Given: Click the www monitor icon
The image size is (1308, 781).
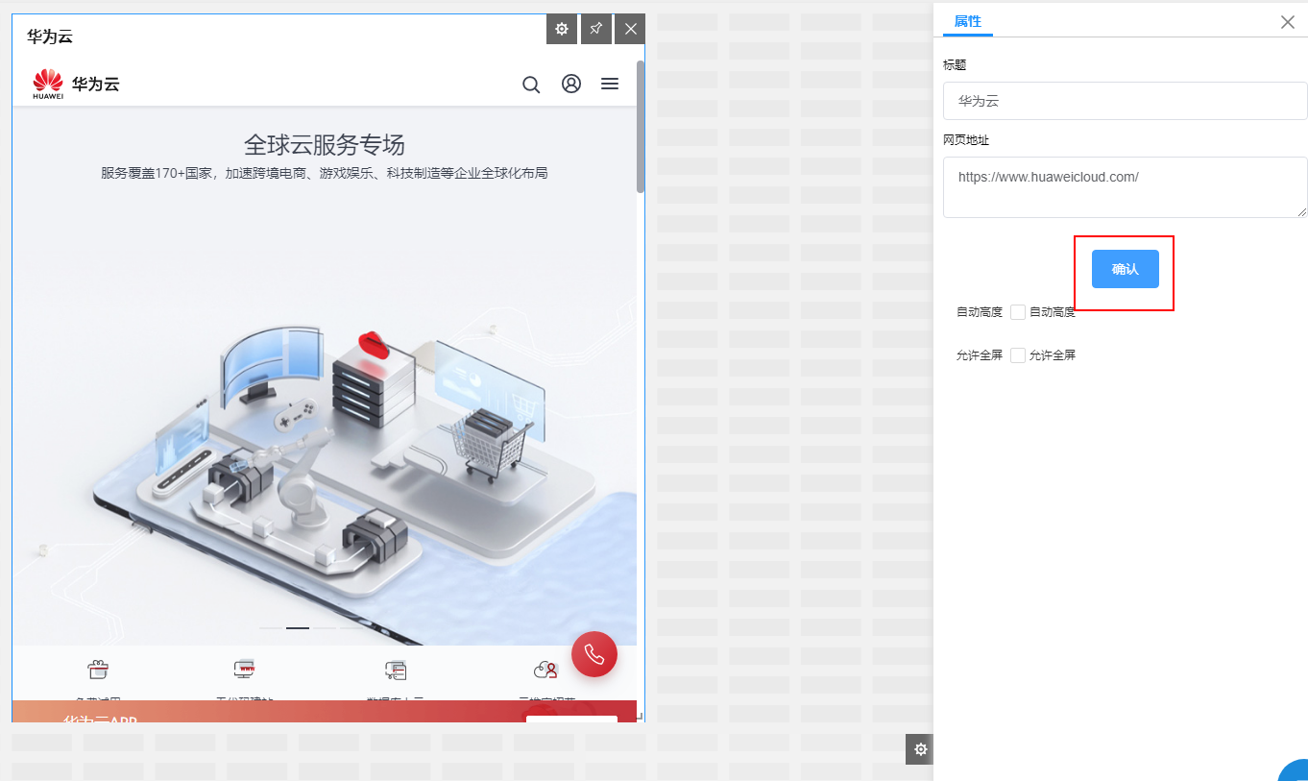Looking at the screenshot, I should (x=244, y=670).
